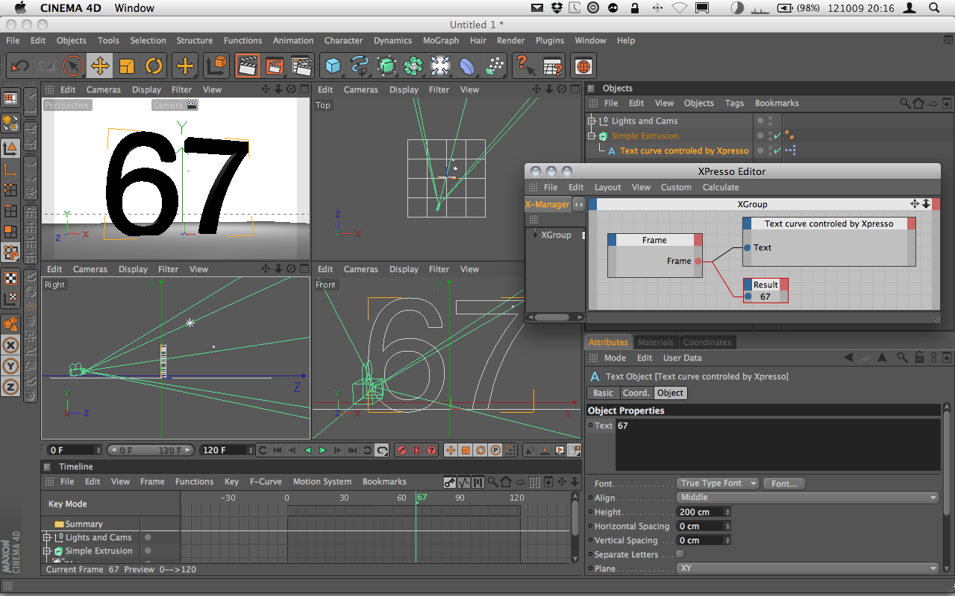Expand XGroup in X-Manager tree
Screen dimensions: 955x596
536,235
